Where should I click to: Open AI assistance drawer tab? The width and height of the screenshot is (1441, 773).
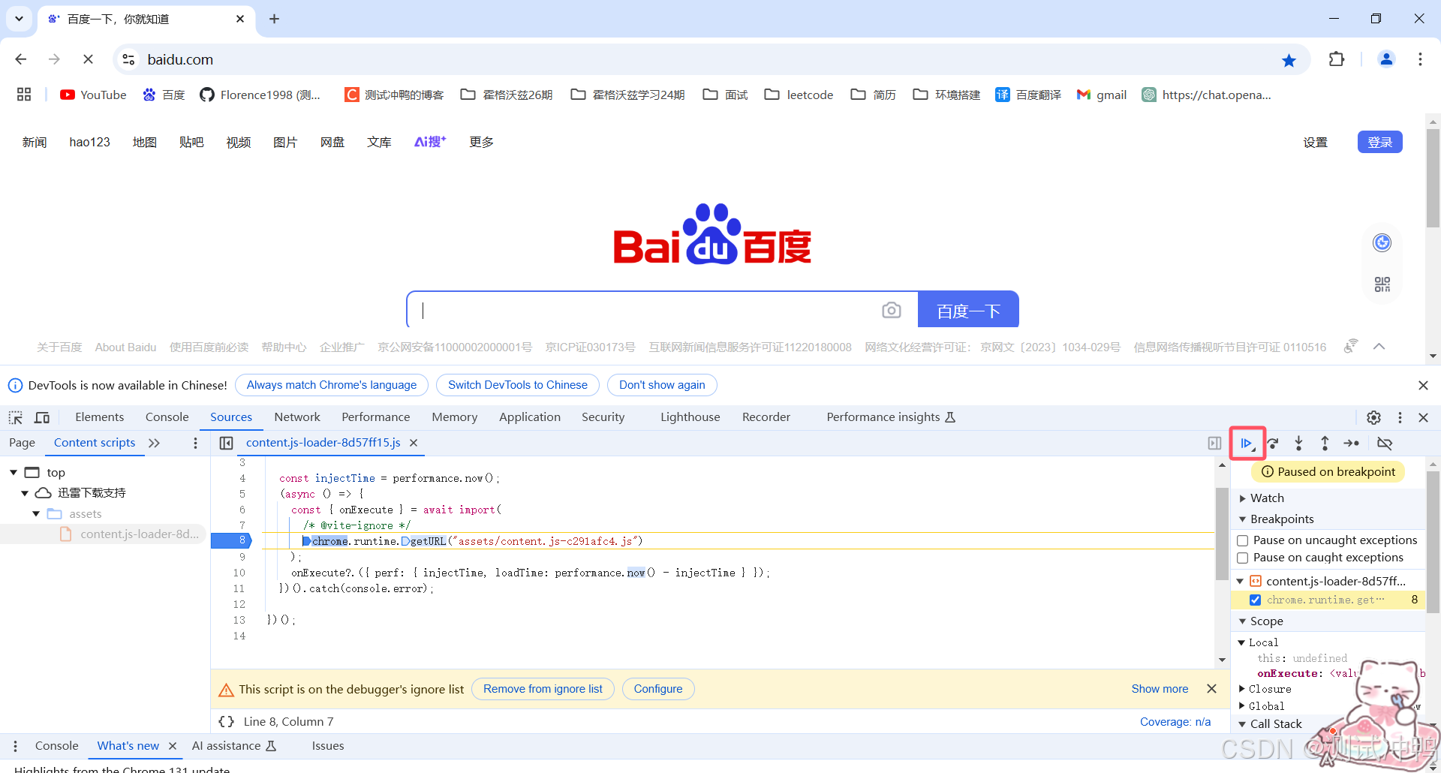tap(233, 746)
